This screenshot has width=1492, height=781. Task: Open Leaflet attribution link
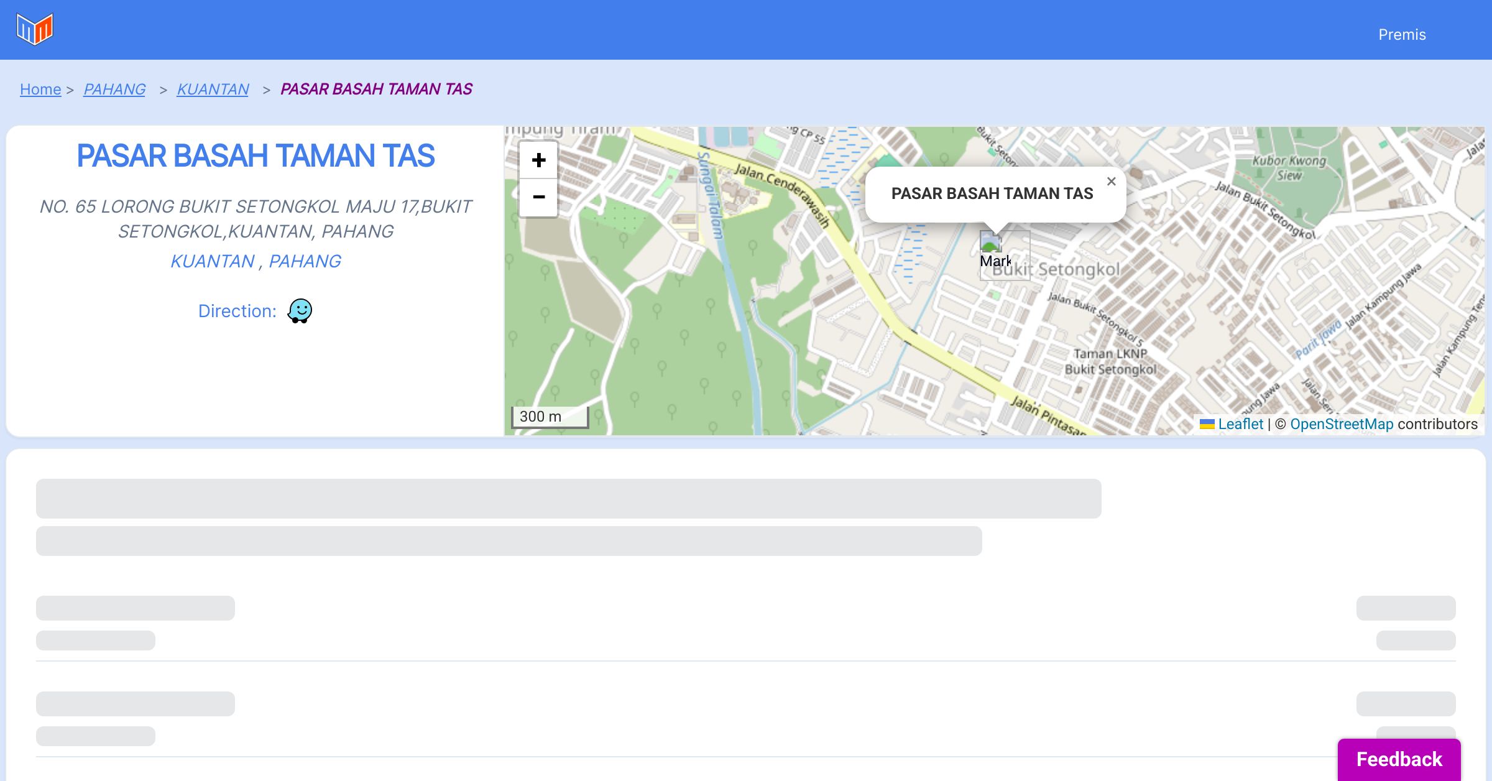(x=1240, y=424)
